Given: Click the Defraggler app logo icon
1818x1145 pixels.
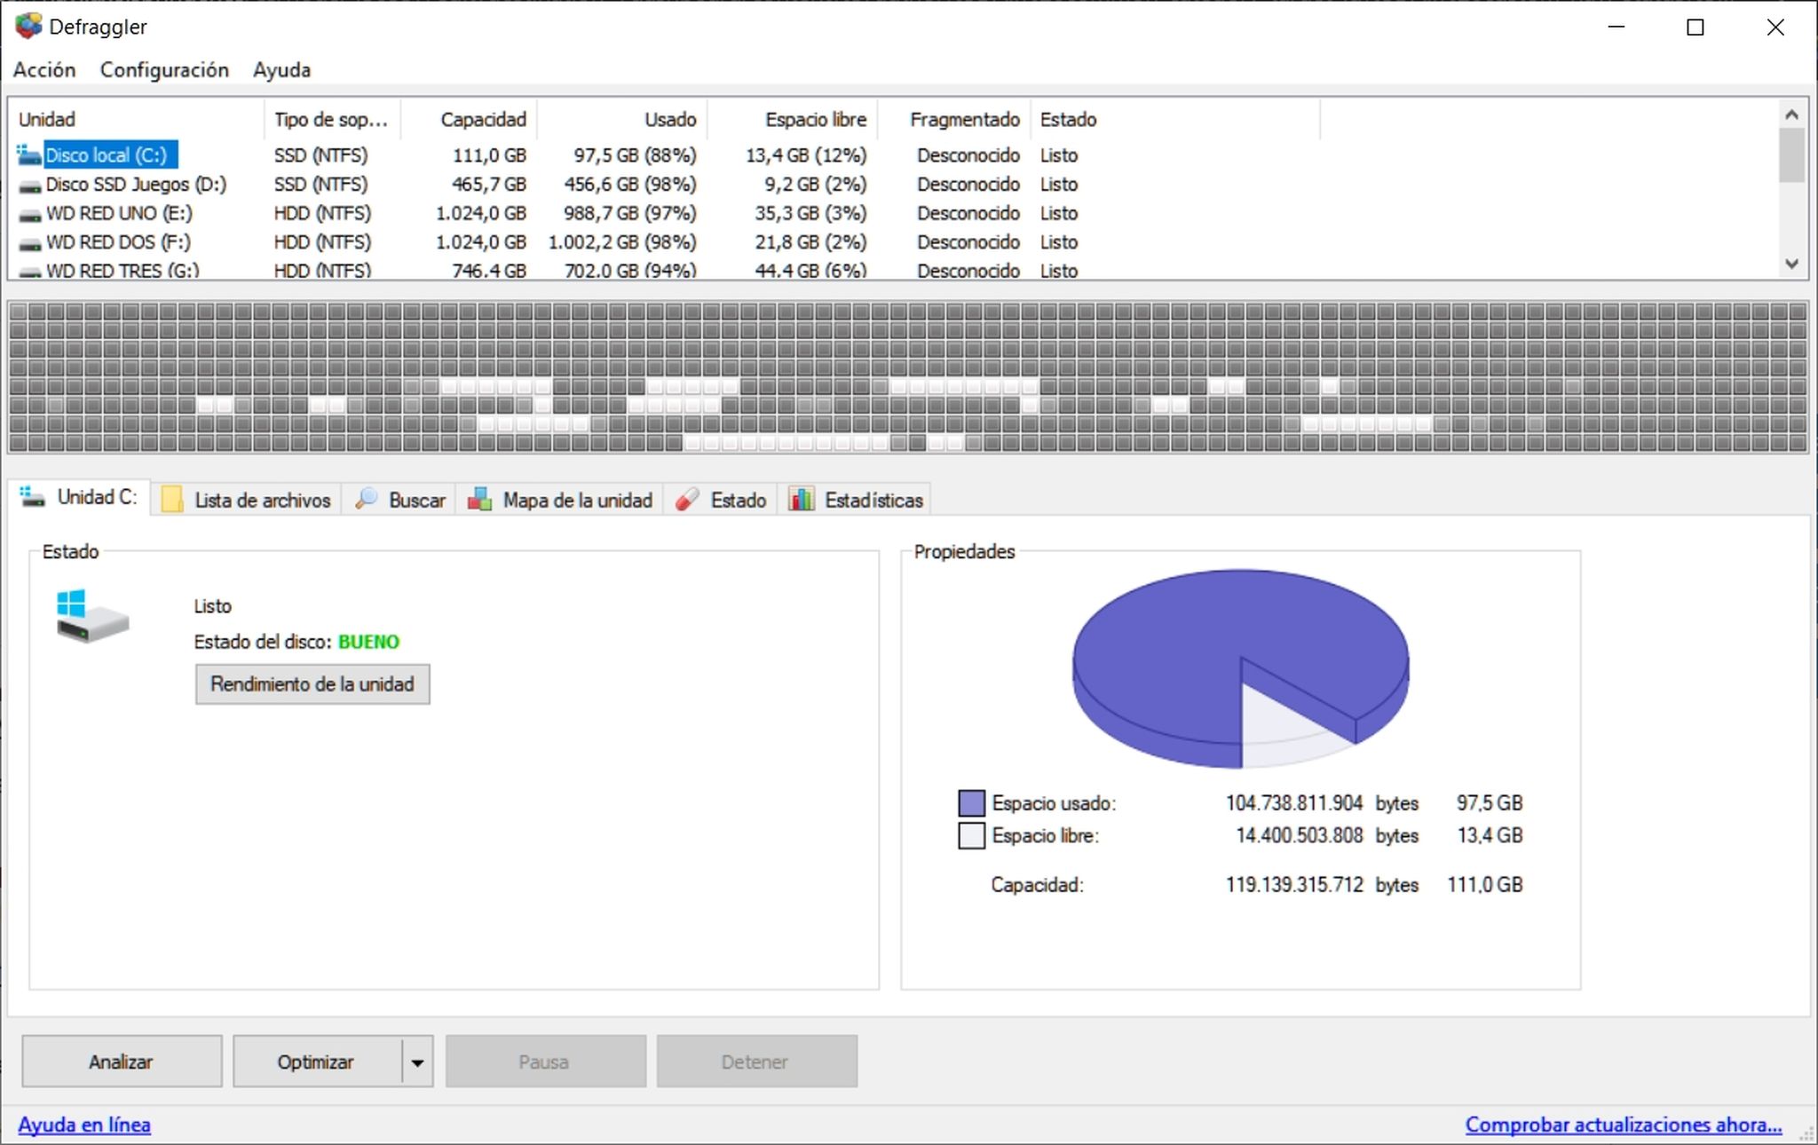Looking at the screenshot, I should pyautogui.click(x=28, y=27).
